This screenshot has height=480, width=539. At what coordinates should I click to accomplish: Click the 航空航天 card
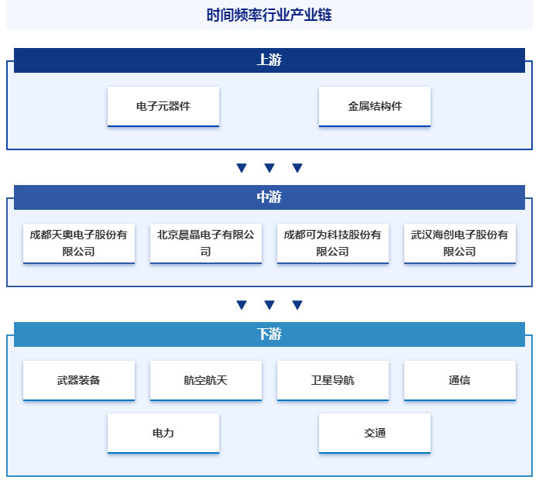click(x=206, y=380)
